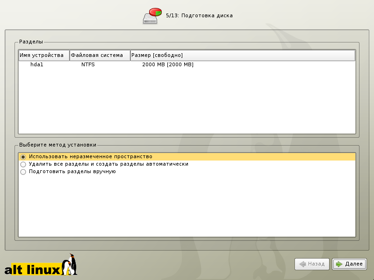The image size is (374, 280).
Task: Select 'Использовать неразмеченное пространство' radio button
Action: pos(23,157)
